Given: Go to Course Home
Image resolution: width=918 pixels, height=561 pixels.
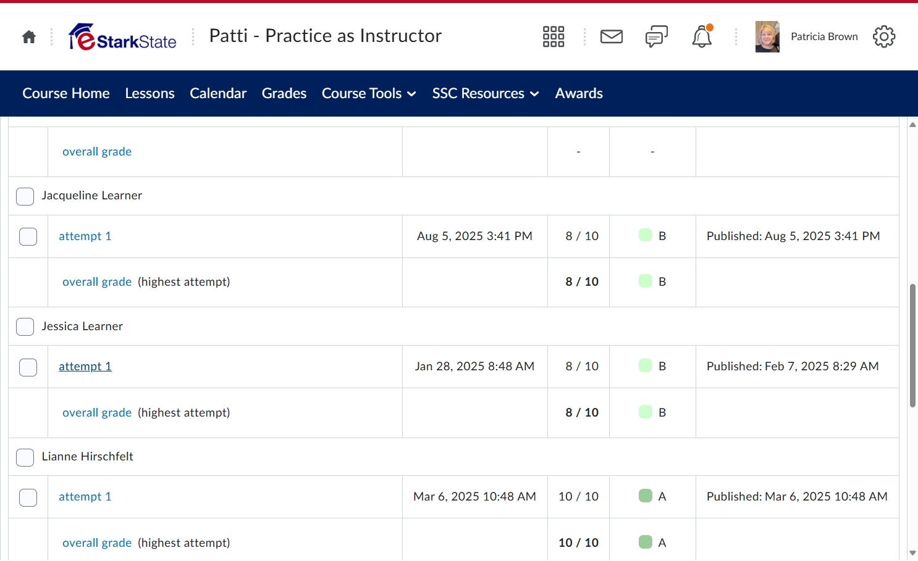Looking at the screenshot, I should coord(66,93).
